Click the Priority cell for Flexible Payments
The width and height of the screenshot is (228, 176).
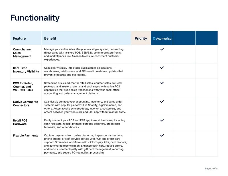[x=141, y=144]
